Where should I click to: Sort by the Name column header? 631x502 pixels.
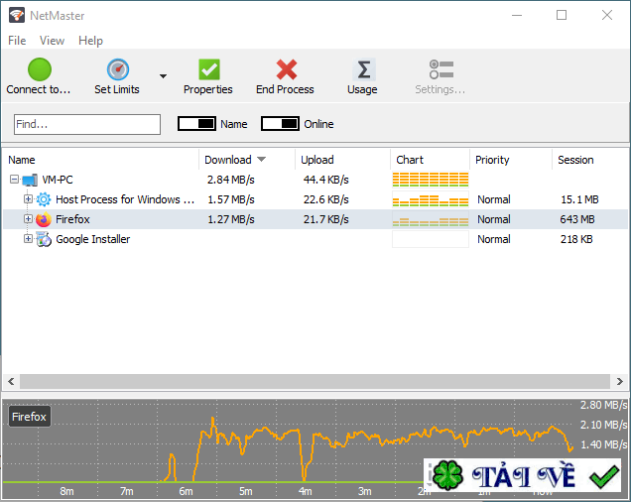(x=22, y=160)
